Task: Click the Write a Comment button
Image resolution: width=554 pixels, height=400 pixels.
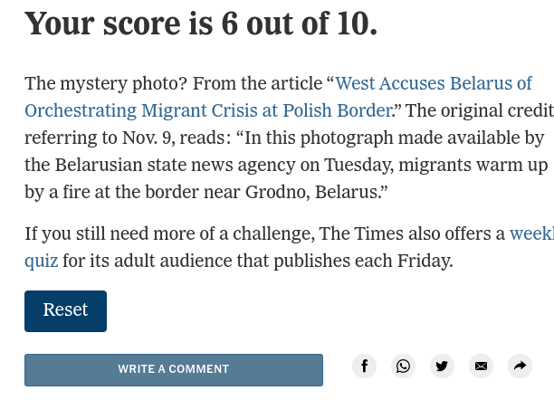Action: pos(174,369)
